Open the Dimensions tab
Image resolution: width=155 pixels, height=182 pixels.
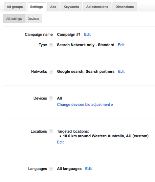pos(124,7)
